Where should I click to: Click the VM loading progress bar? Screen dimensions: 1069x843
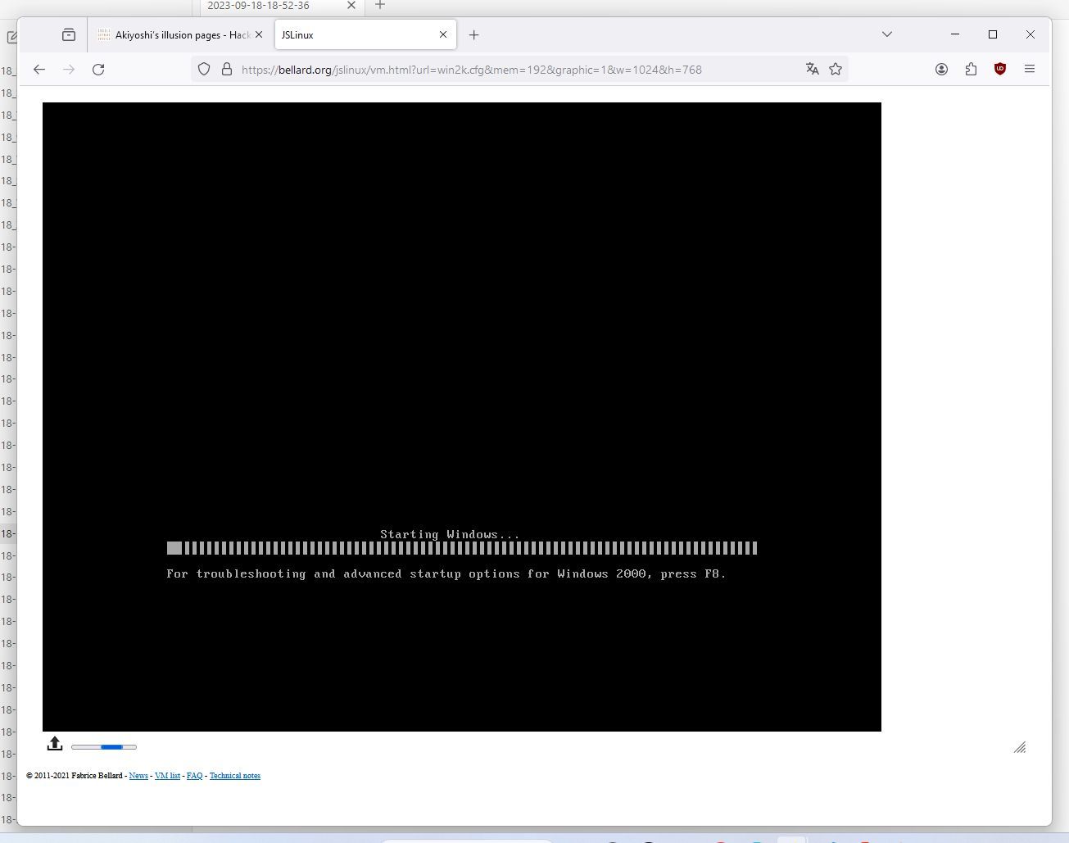(x=104, y=747)
